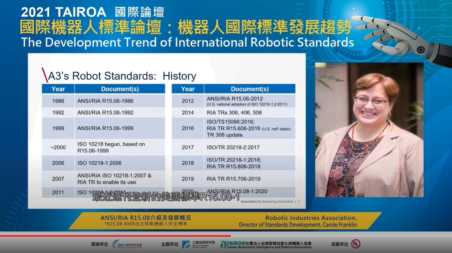This screenshot has height=253, width=452.
Task: Select the "2006" year cell
Action: [x=58, y=163]
